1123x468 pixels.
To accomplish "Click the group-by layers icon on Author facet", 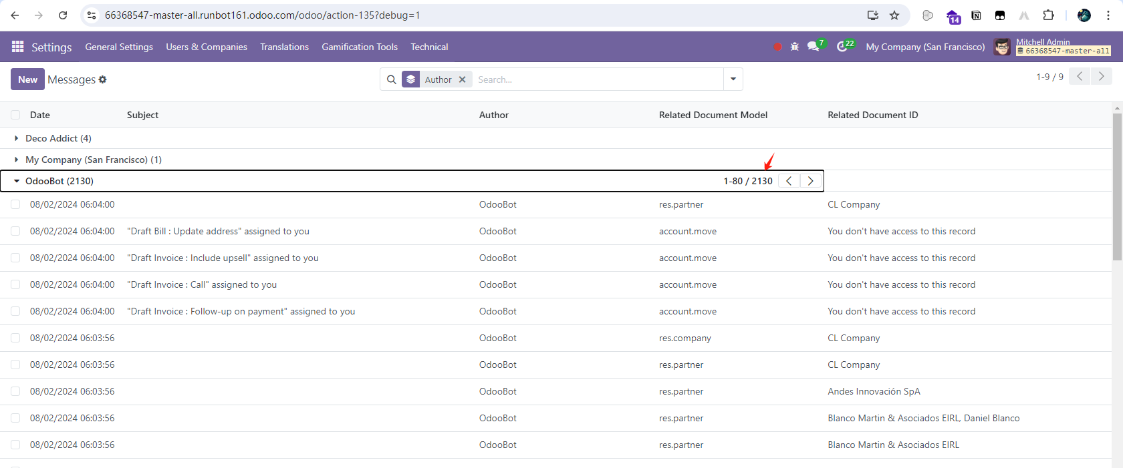I will point(411,79).
